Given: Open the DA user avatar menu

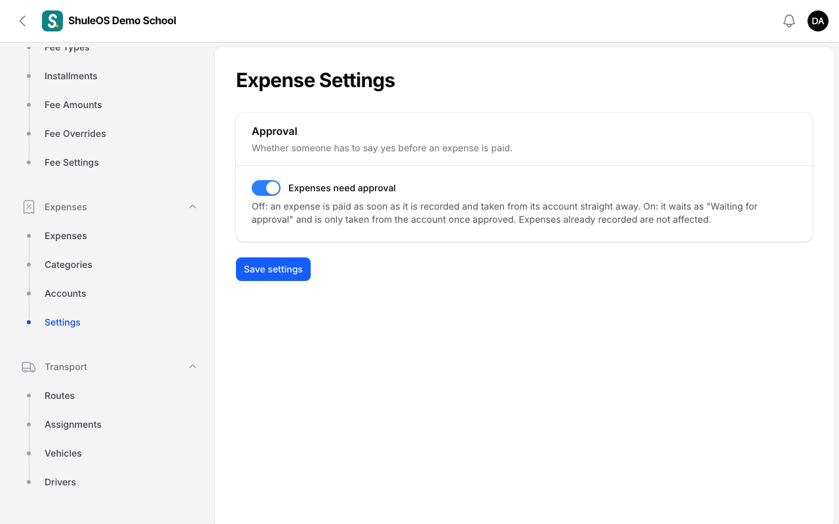Looking at the screenshot, I should point(818,21).
